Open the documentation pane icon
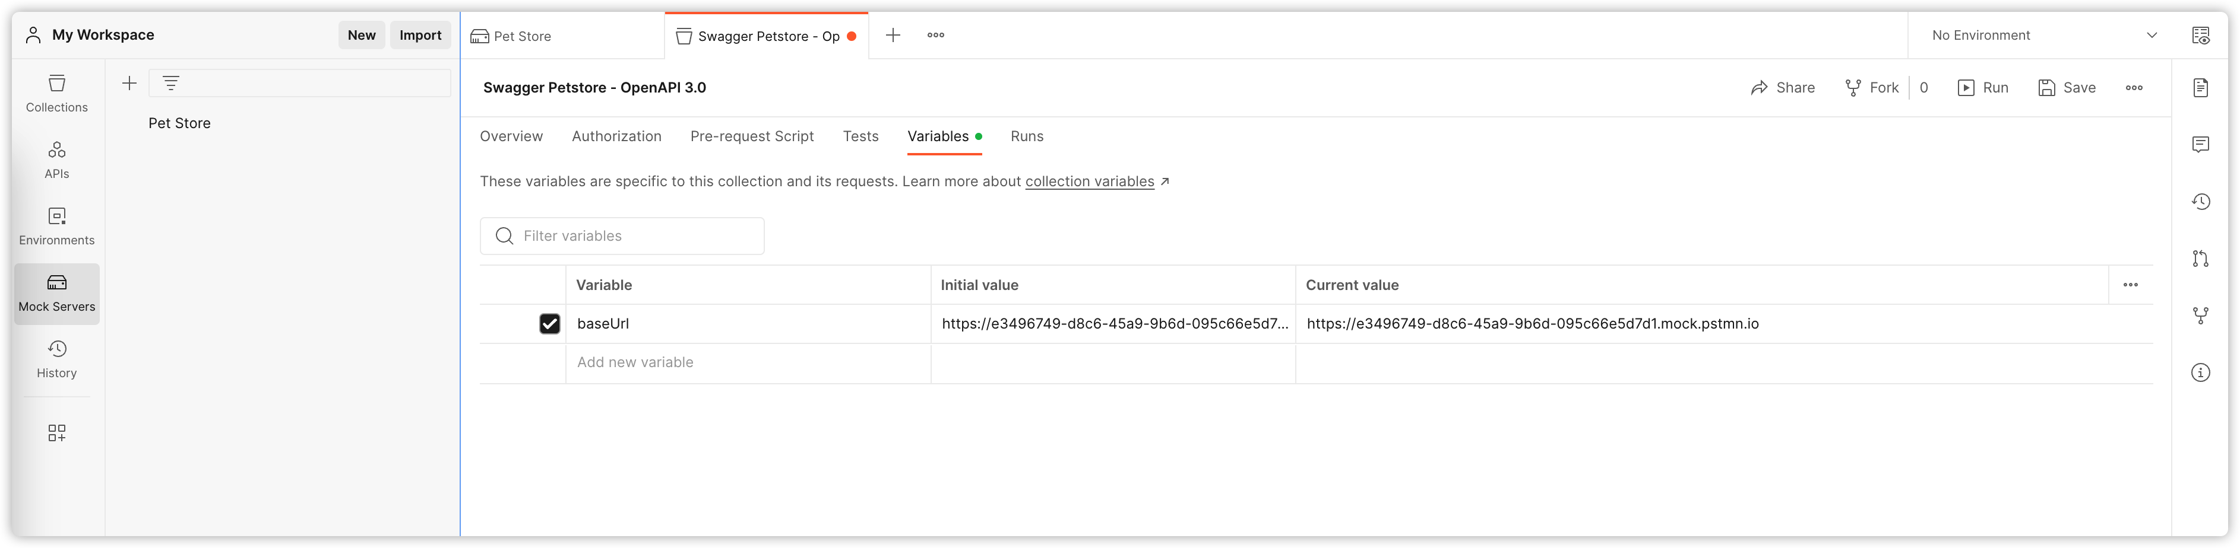This screenshot has width=2240, height=548. tap(2200, 88)
